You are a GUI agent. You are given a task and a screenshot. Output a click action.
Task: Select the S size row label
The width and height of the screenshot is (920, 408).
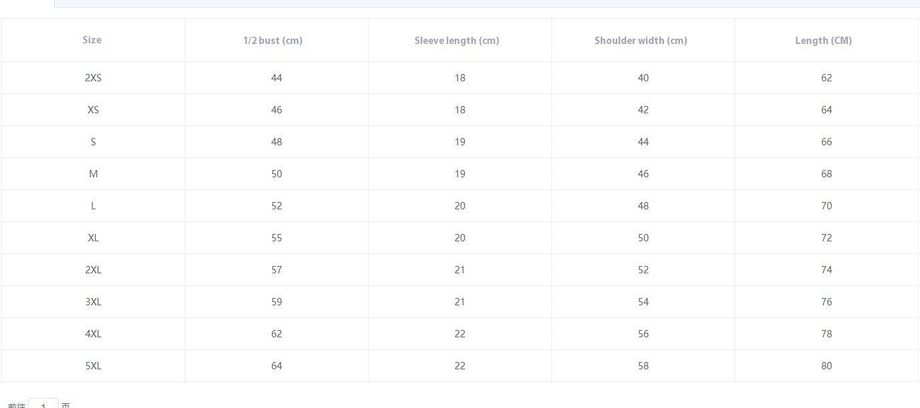click(x=93, y=142)
